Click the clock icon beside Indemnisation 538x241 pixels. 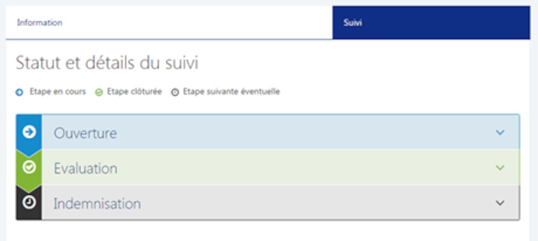(x=29, y=202)
